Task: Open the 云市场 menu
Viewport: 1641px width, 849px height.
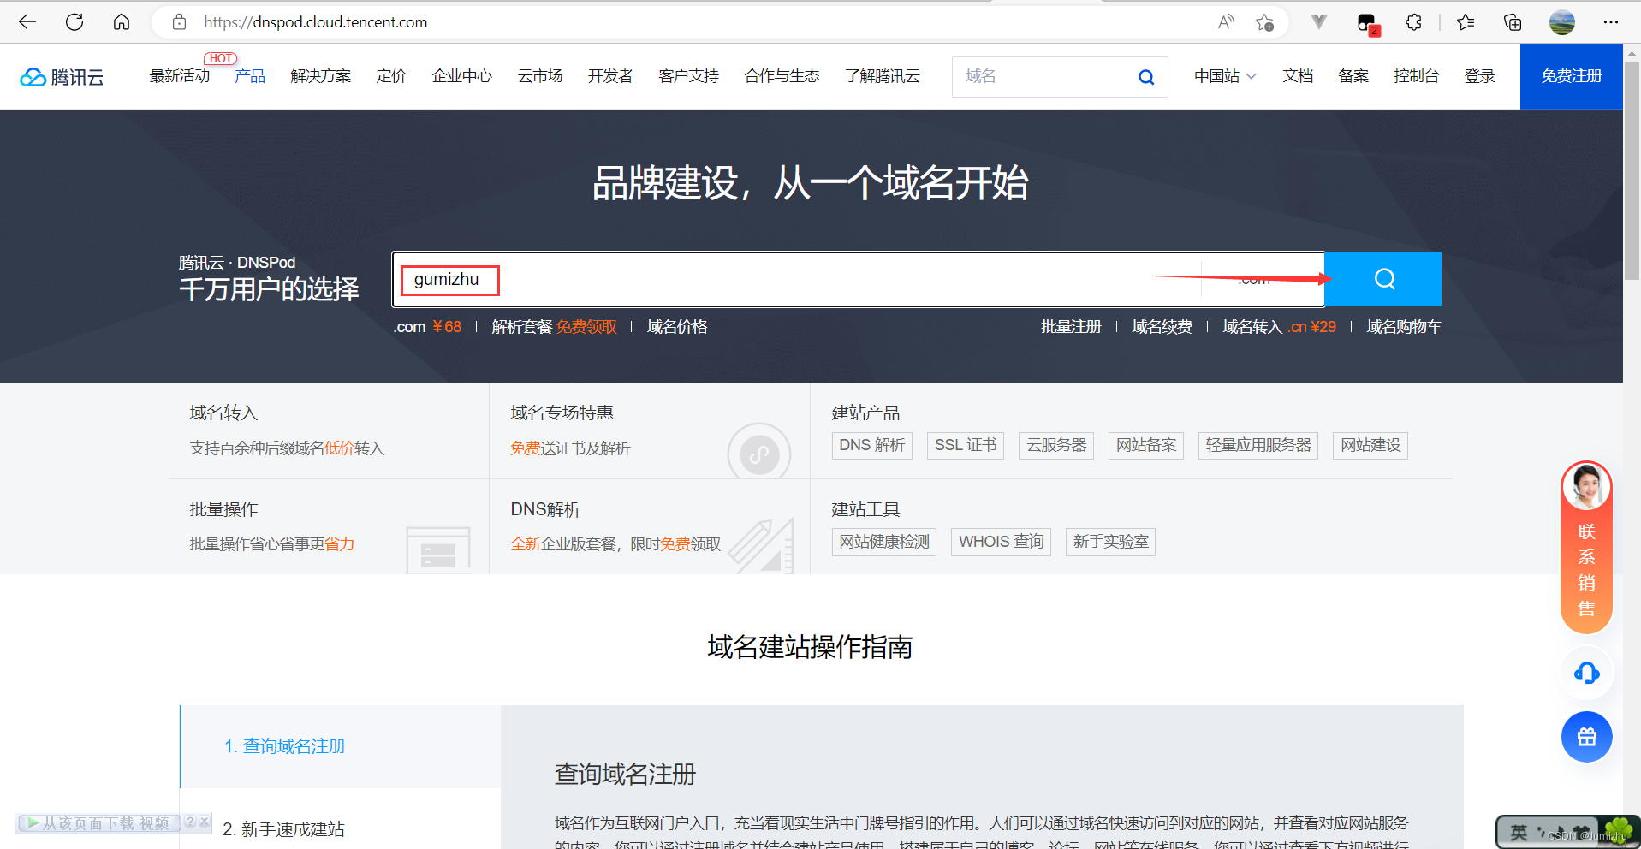Action: pyautogui.click(x=540, y=76)
